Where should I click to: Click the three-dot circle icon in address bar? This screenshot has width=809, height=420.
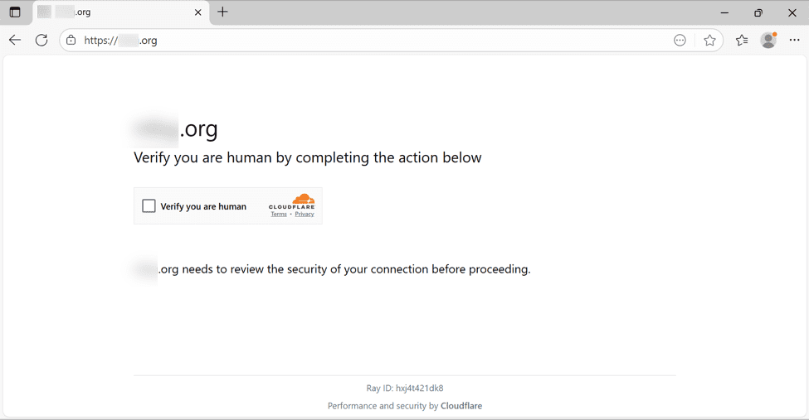680,41
